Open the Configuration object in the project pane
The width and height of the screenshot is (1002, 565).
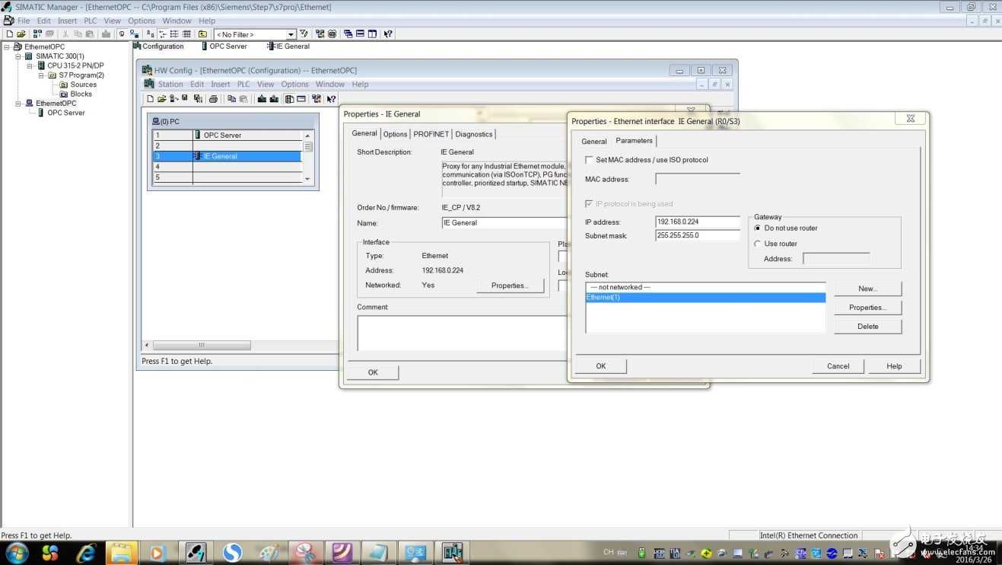coord(159,46)
